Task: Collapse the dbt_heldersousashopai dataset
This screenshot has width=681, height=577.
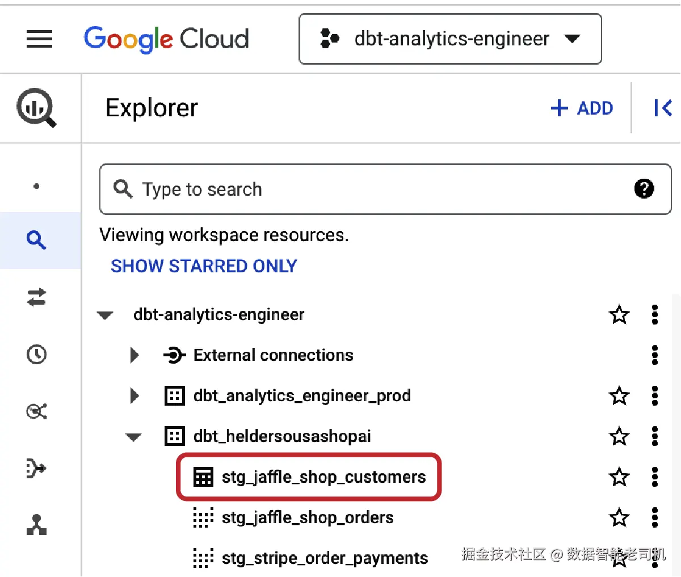Action: point(134,437)
